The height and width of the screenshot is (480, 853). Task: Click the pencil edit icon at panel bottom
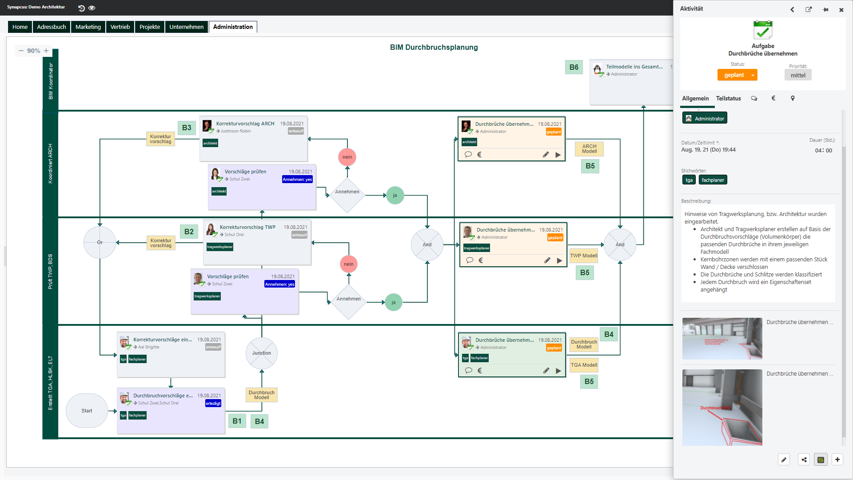[784, 460]
